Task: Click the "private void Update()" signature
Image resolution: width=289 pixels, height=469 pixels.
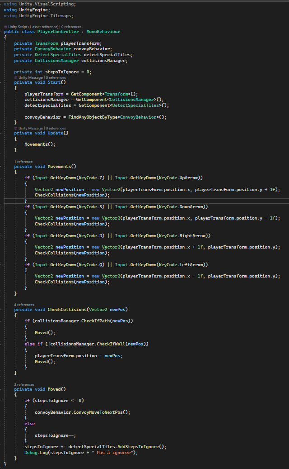Action: pyautogui.click(x=42, y=133)
